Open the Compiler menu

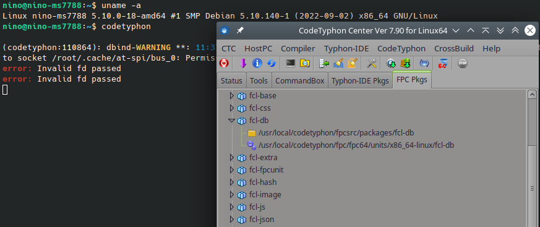pos(298,49)
